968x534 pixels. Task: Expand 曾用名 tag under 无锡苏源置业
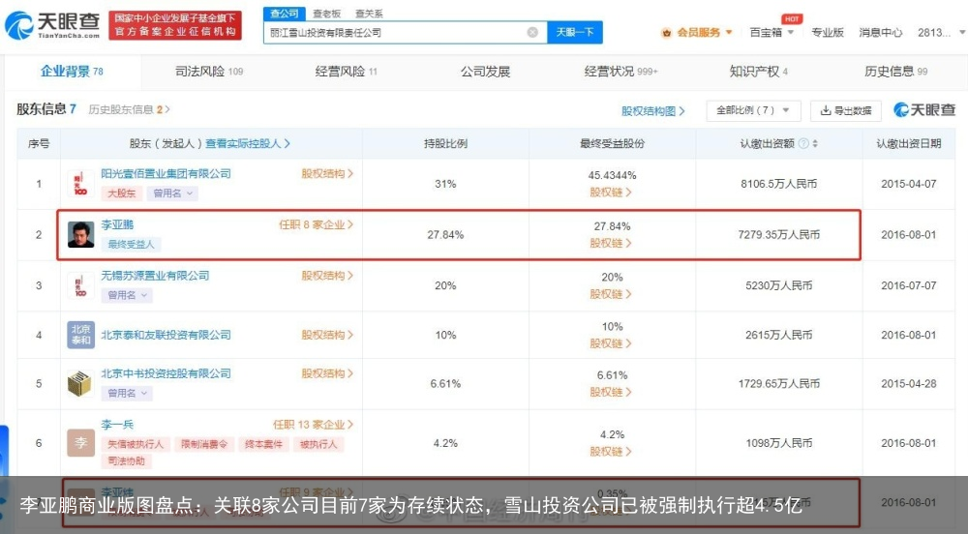click(x=127, y=295)
